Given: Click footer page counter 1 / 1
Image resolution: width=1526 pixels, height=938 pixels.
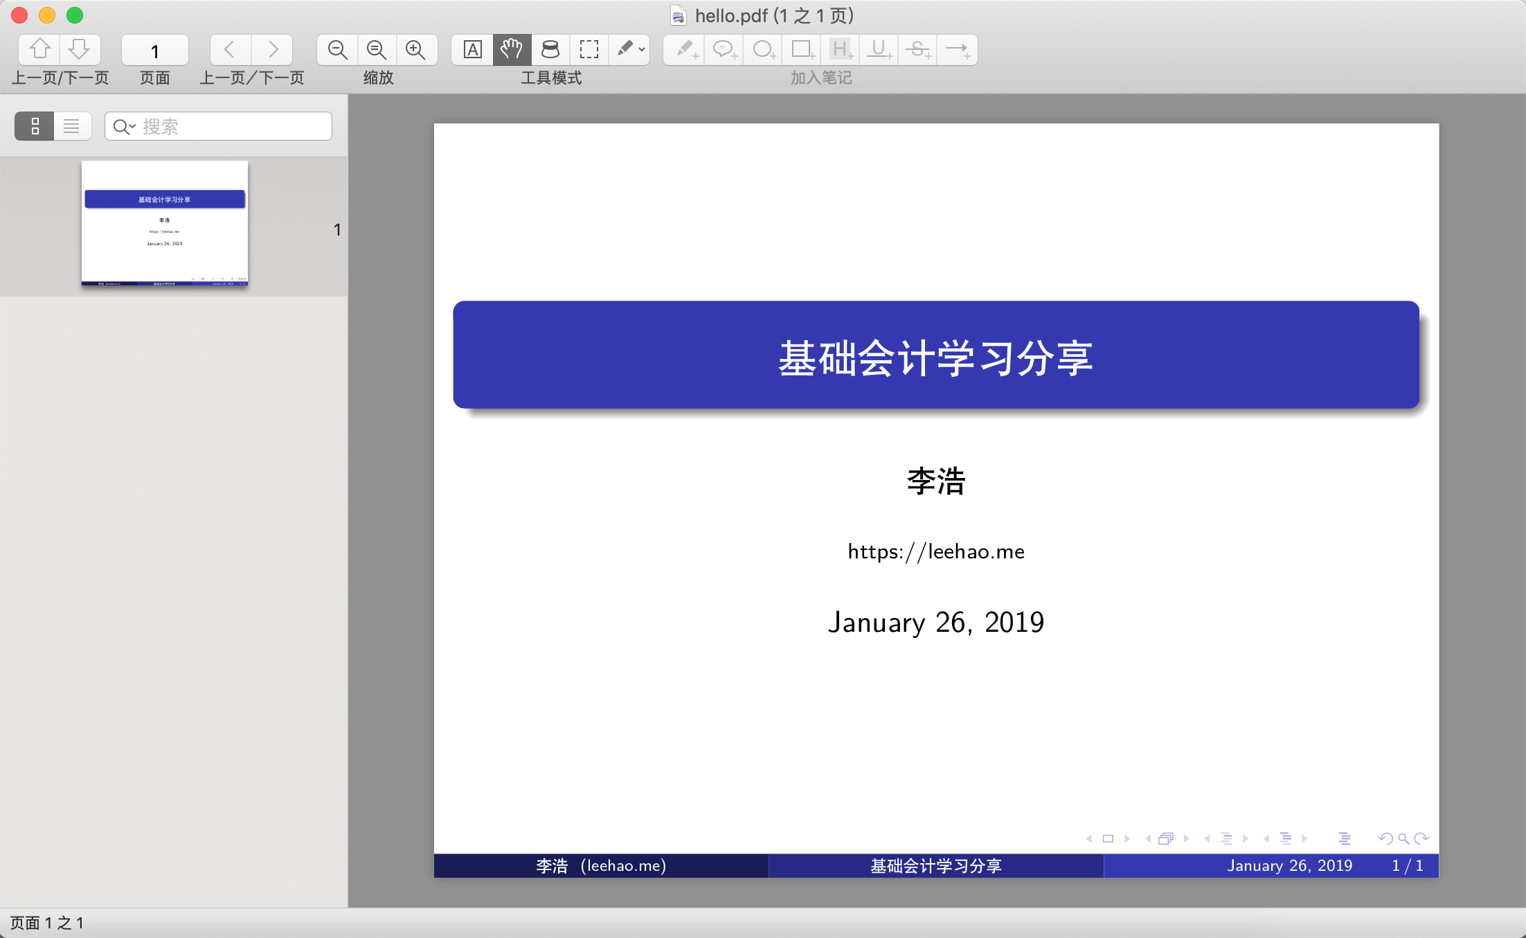Looking at the screenshot, I should coord(1408,865).
